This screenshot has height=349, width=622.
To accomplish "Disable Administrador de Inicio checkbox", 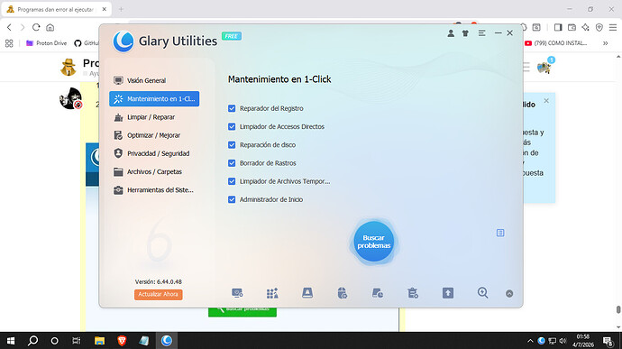I will point(232,199).
